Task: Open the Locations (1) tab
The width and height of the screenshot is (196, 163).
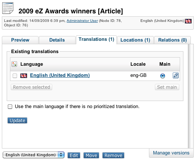Action: 135,40
